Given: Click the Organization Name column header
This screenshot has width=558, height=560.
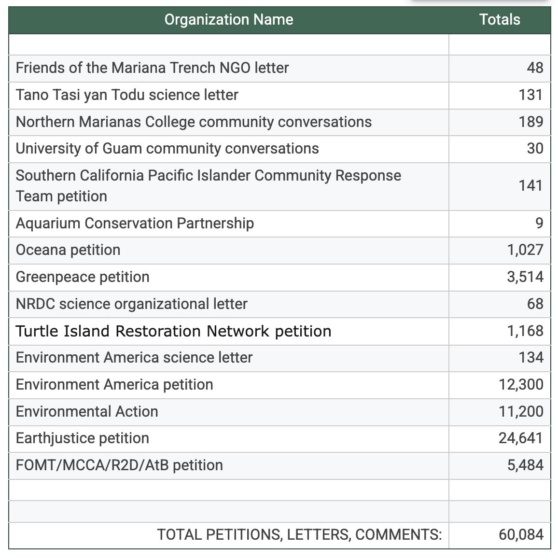Looking at the screenshot, I should coord(228,20).
